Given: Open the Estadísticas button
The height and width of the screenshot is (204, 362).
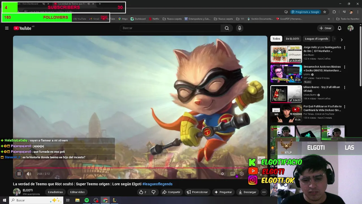Looking at the screenshot, I should pos(55,192).
